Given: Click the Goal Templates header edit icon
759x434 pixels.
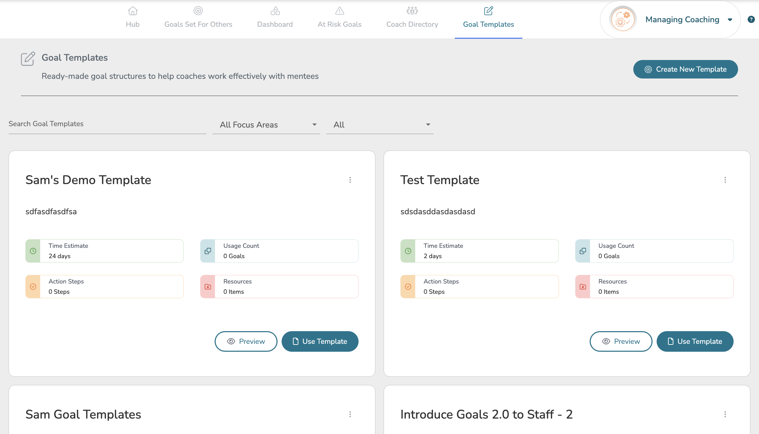Looking at the screenshot, I should pyautogui.click(x=28, y=59).
